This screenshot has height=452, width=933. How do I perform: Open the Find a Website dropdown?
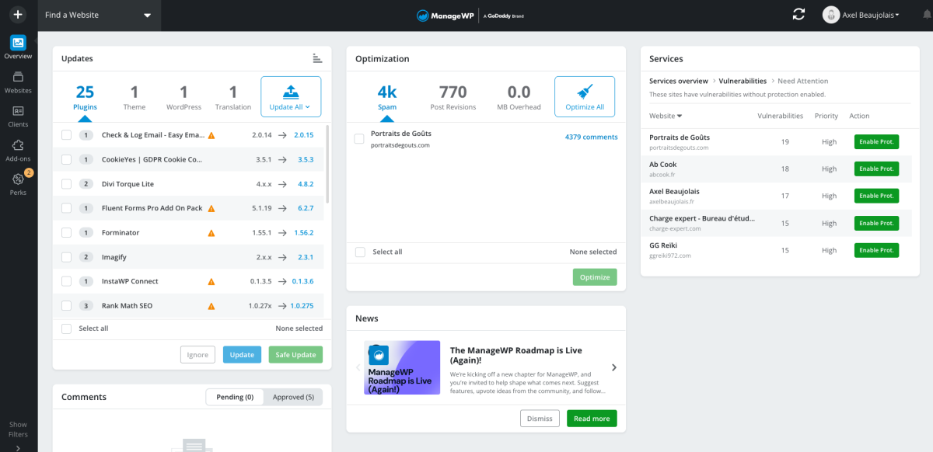[x=99, y=15]
